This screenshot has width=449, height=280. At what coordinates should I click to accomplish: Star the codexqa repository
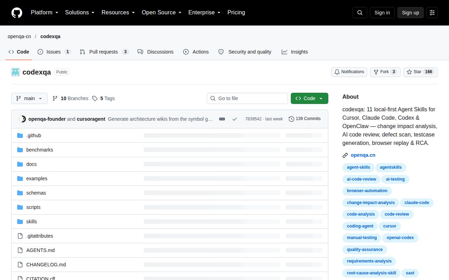[420, 72]
